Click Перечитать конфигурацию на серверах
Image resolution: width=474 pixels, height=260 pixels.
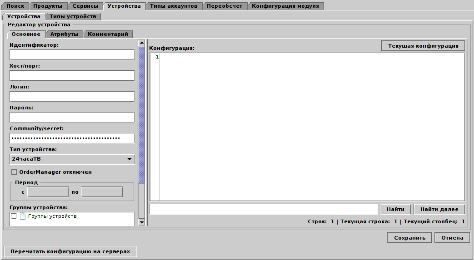point(70,251)
